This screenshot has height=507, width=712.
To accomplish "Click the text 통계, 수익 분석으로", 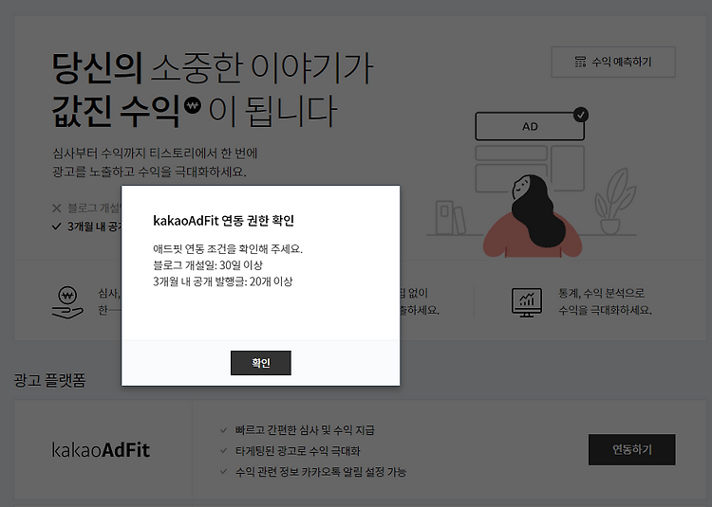I will tap(601, 293).
